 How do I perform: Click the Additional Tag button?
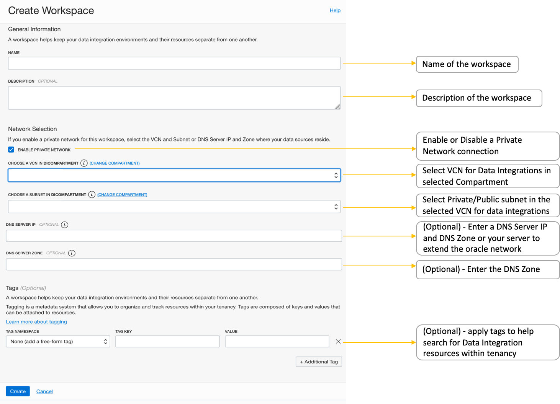319,362
